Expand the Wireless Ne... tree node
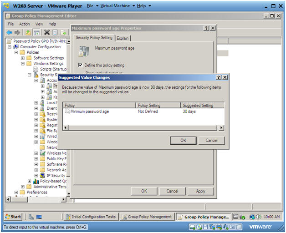Screen dimensions: 286x233 point(36,153)
